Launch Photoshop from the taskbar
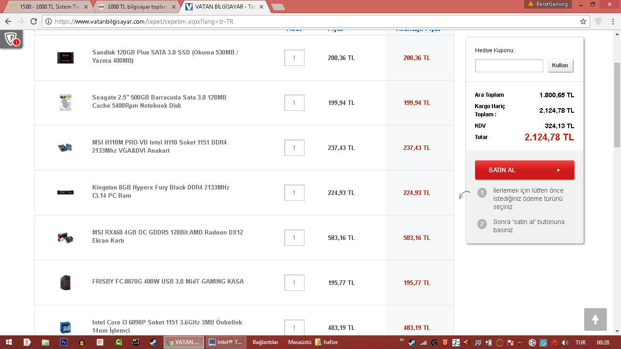The image size is (621, 349). pyautogui.click(x=64, y=342)
